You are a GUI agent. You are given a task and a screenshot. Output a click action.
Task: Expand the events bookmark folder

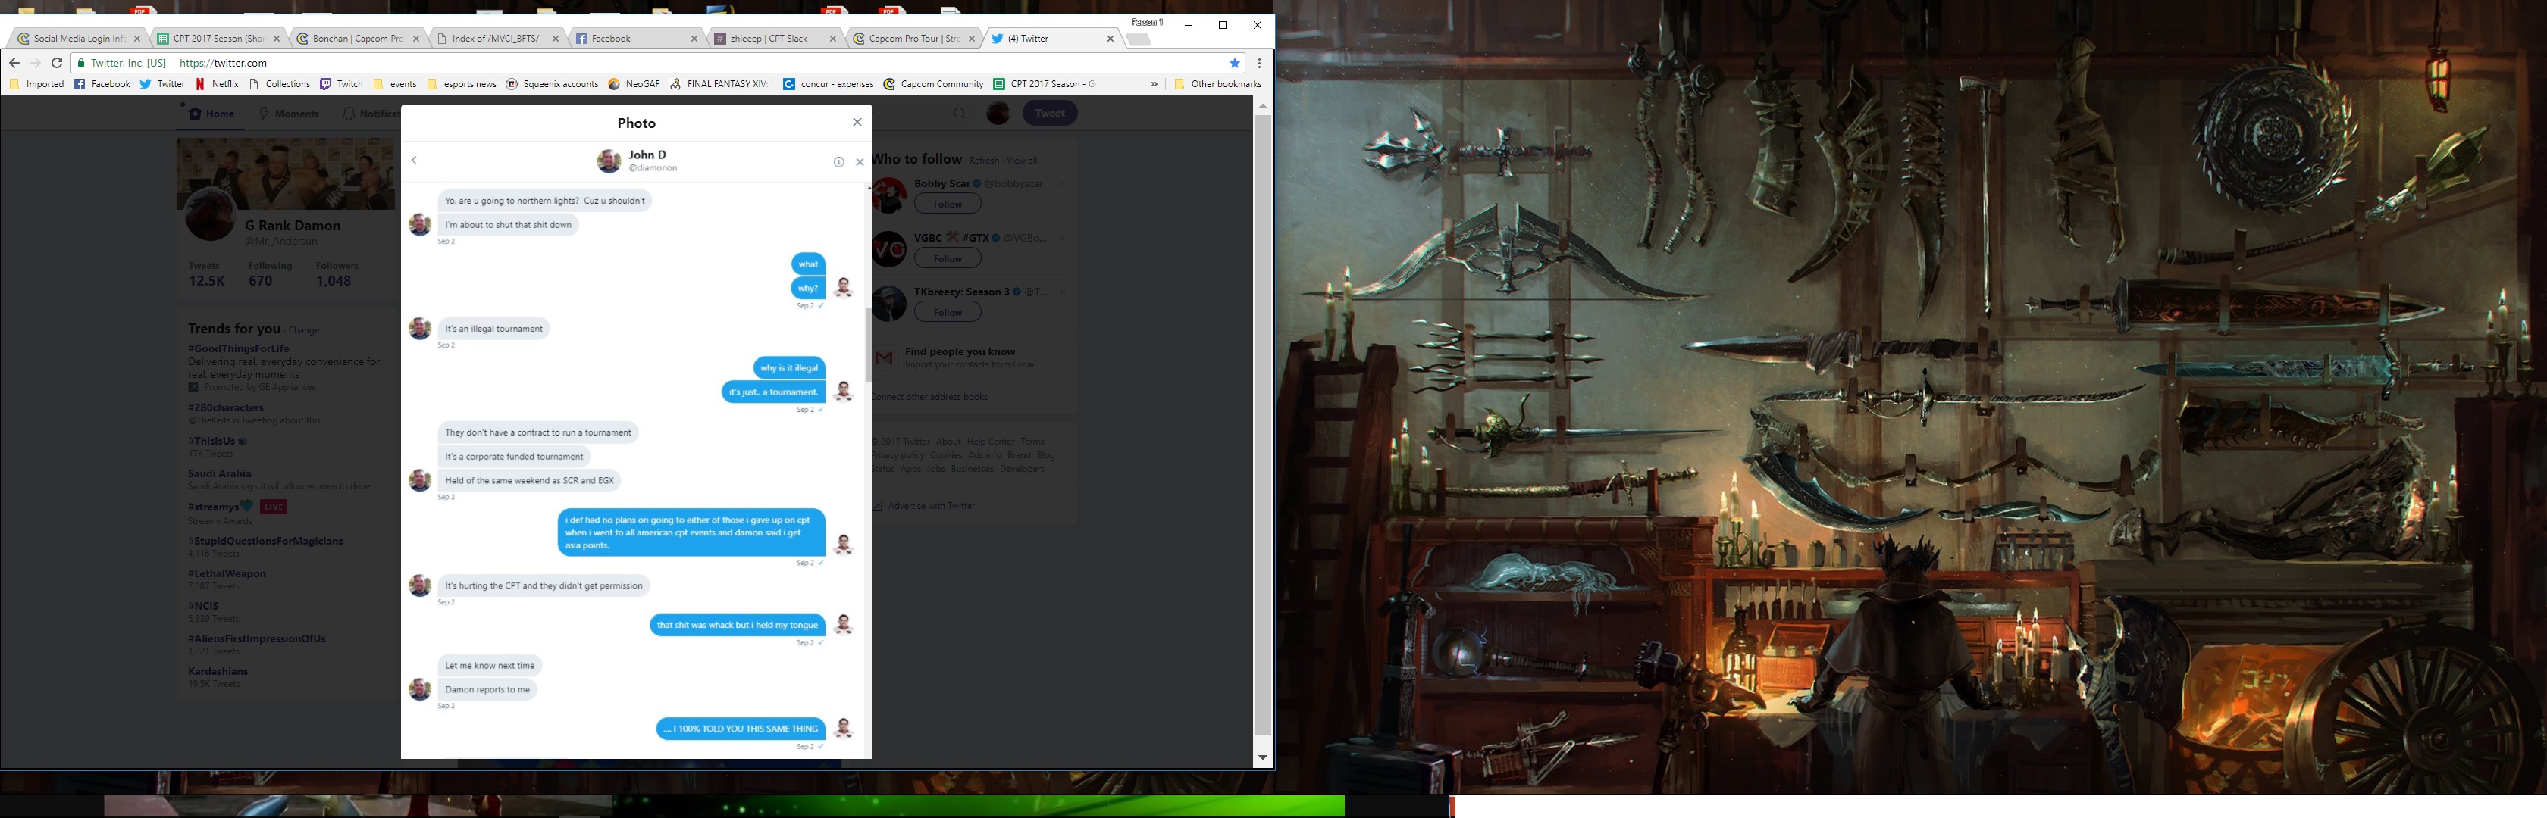click(393, 84)
